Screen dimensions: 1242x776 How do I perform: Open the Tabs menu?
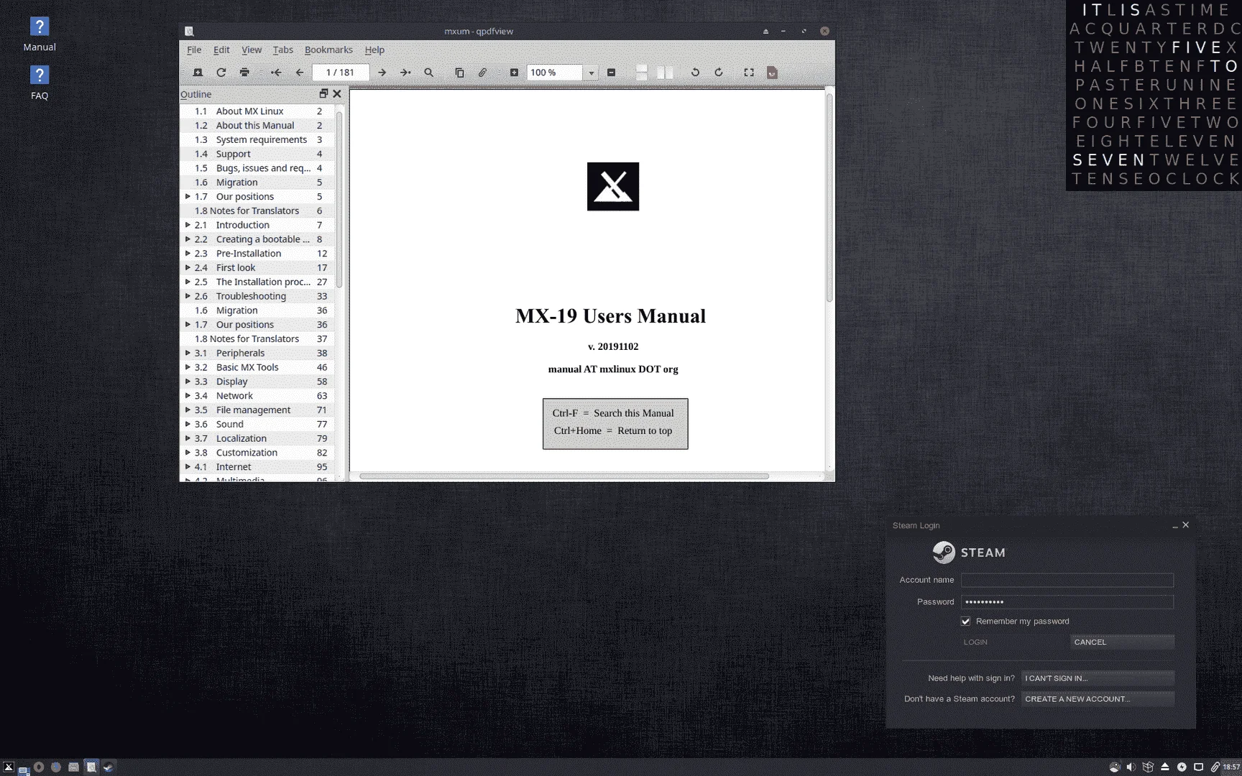coord(283,50)
